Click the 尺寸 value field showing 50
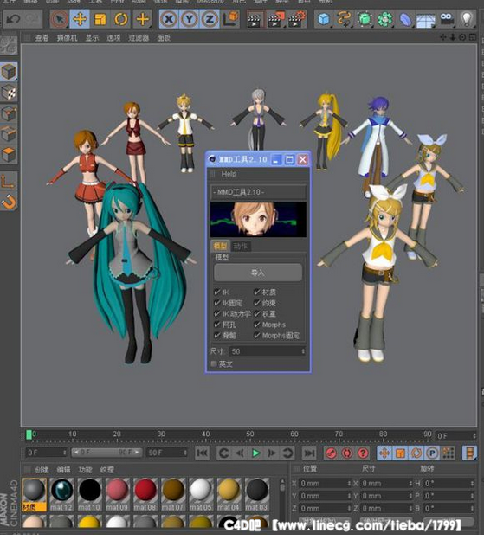Screen dimensions: 484x540 click(x=265, y=351)
